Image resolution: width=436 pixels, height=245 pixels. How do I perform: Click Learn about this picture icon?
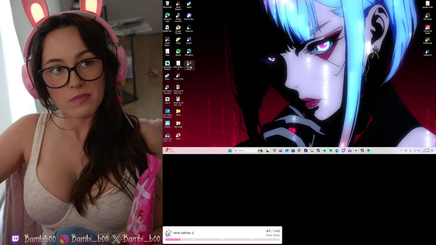click(167, 113)
